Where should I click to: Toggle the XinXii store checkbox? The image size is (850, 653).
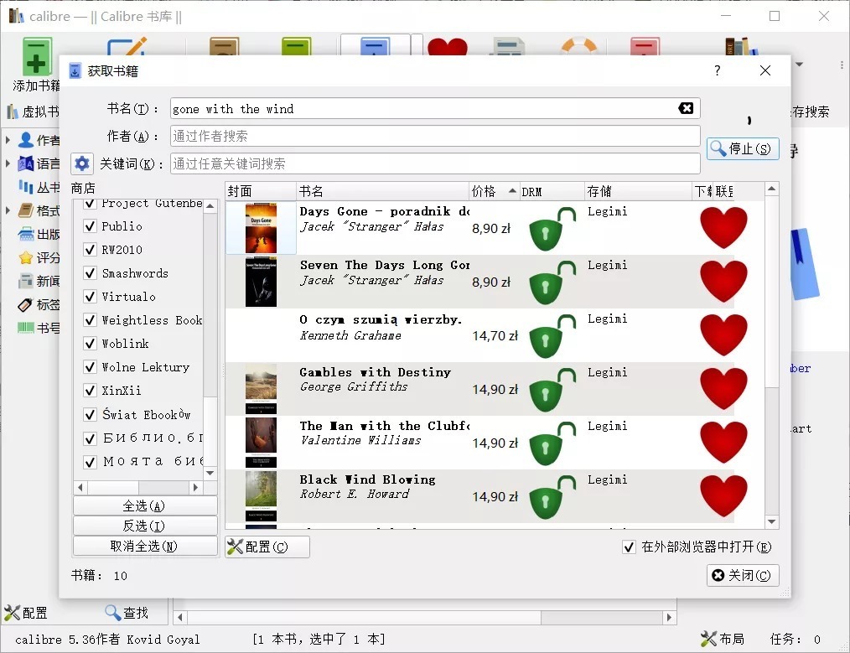click(90, 390)
